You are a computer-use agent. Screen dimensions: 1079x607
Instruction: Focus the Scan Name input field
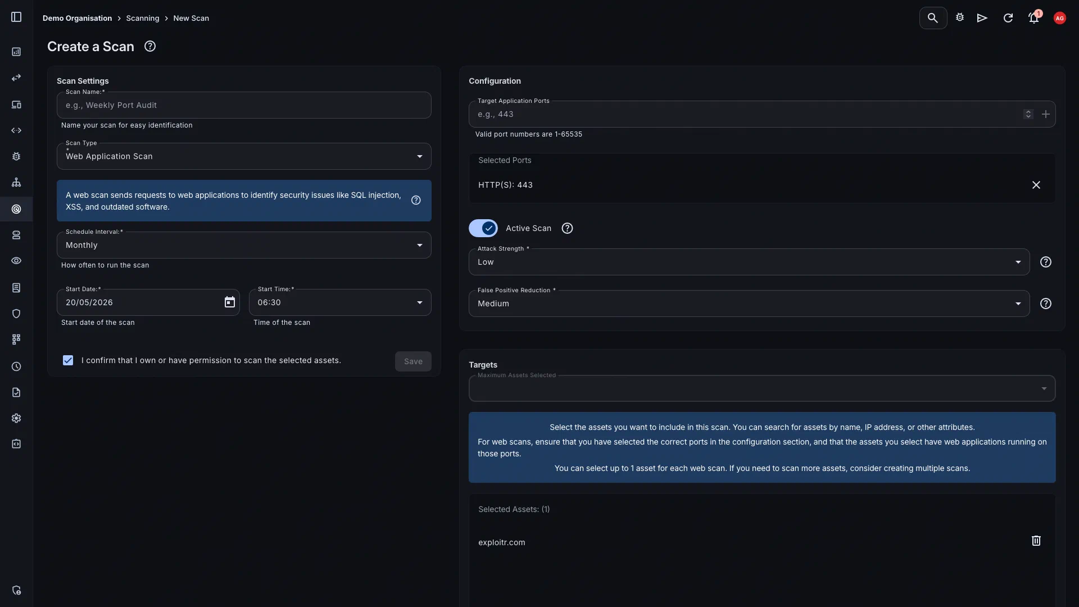244,105
